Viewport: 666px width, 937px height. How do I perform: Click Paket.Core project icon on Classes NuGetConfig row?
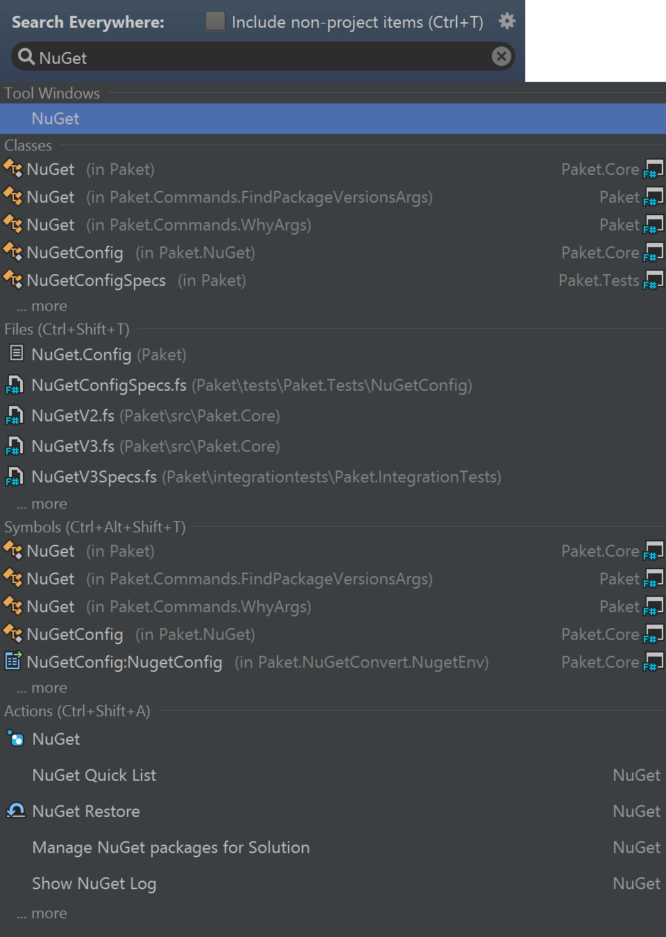click(x=654, y=252)
